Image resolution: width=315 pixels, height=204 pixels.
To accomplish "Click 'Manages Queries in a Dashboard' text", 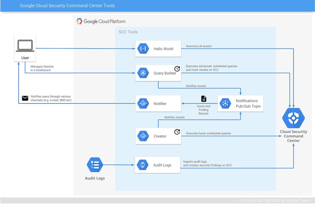I will (x=42, y=68).
